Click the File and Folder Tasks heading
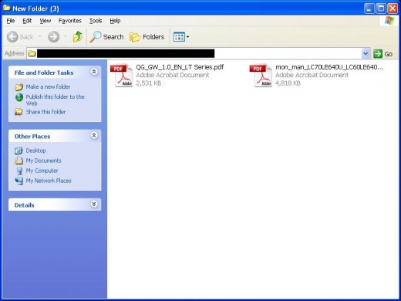The height and width of the screenshot is (301, 401). pos(44,73)
